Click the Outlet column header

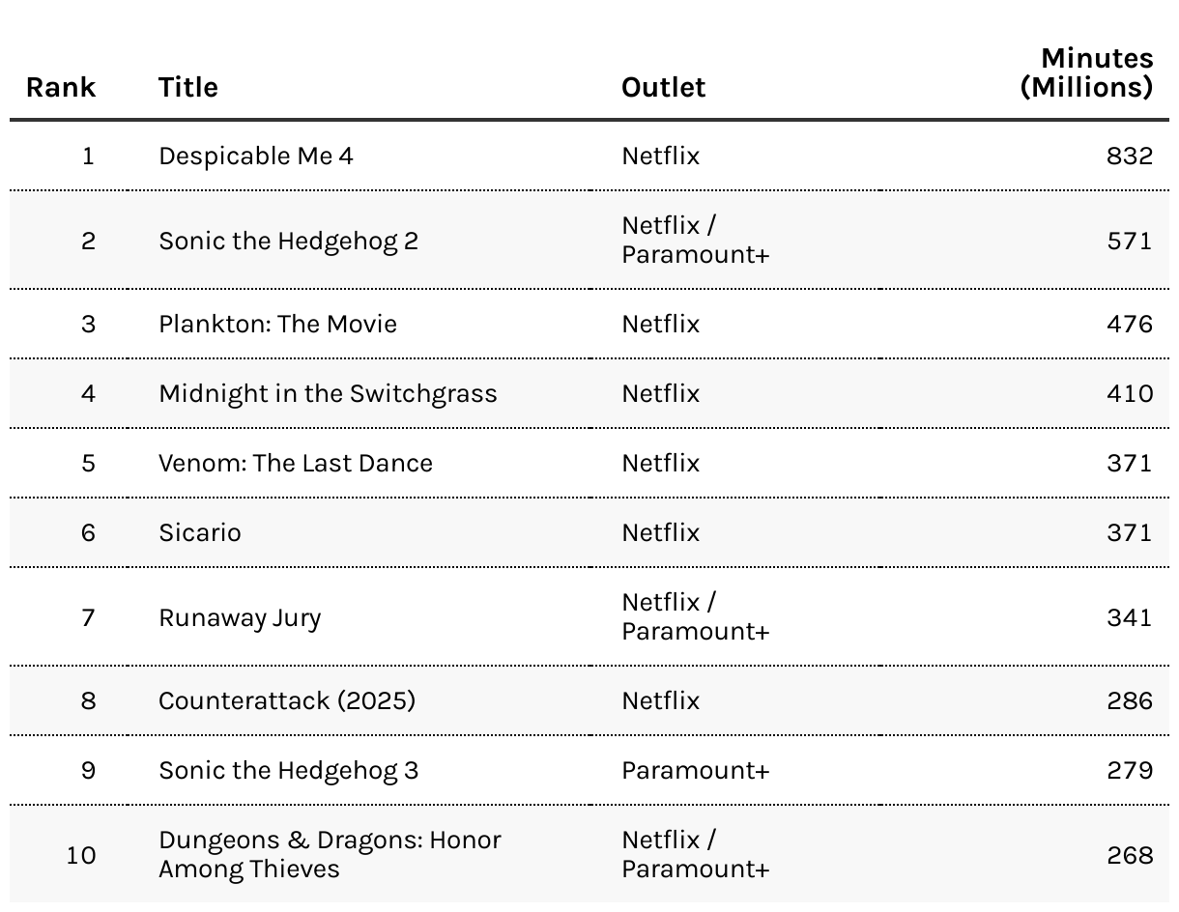[663, 87]
